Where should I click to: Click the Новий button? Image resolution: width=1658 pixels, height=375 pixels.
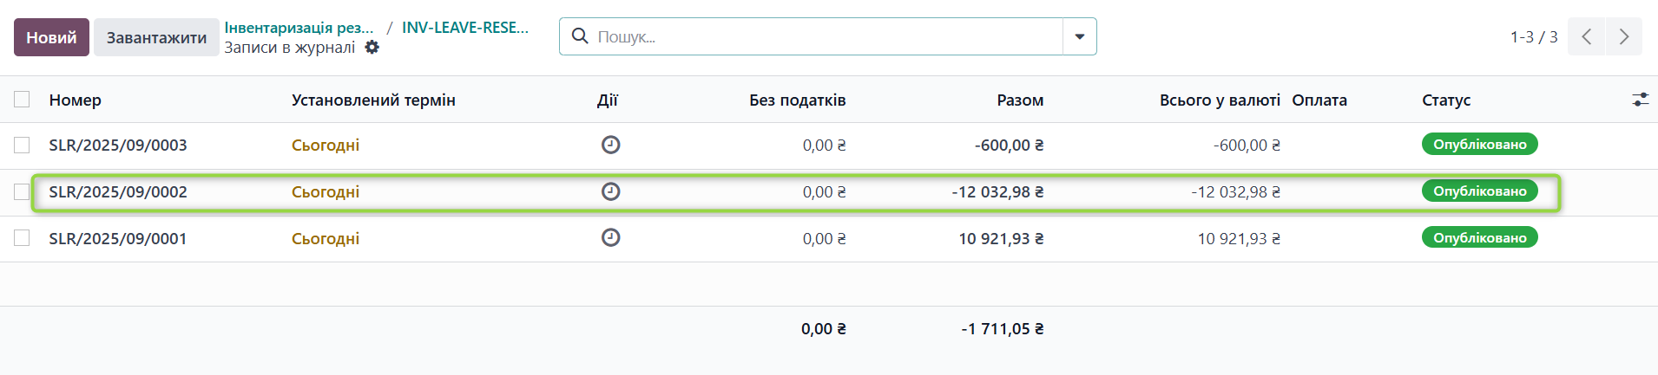point(51,37)
